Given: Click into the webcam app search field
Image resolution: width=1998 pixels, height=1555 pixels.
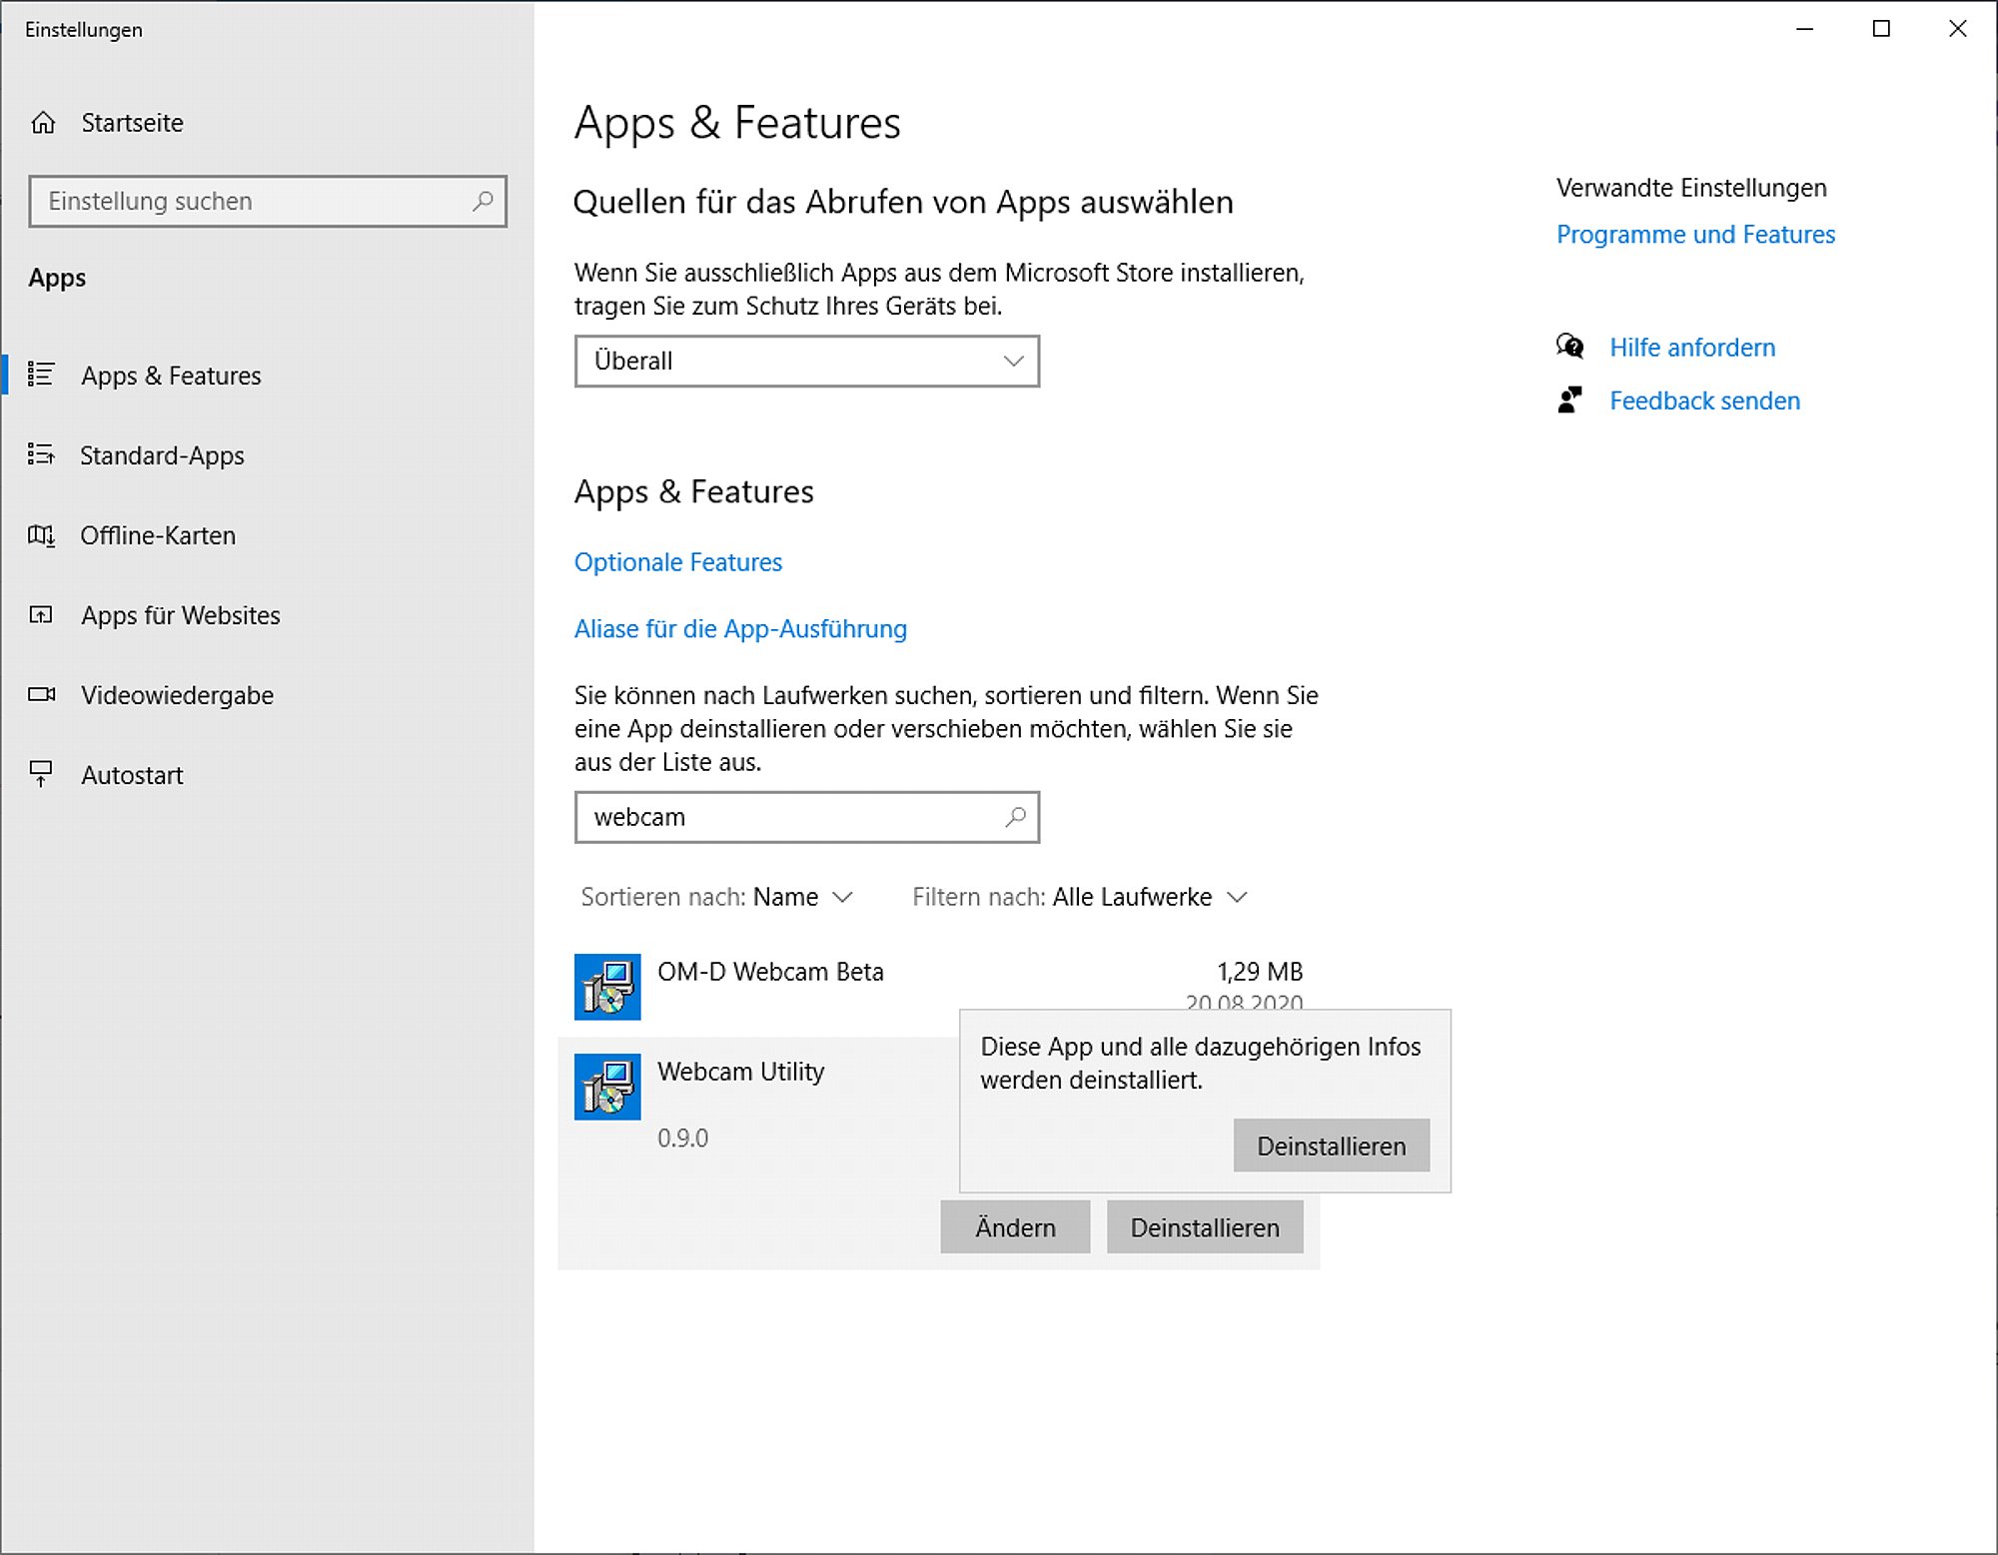Looking at the screenshot, I should [x=807, y=817].
